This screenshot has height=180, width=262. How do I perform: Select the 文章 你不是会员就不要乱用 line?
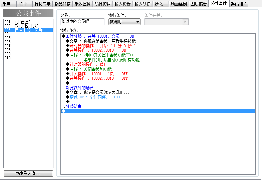[x=158, y=92]
